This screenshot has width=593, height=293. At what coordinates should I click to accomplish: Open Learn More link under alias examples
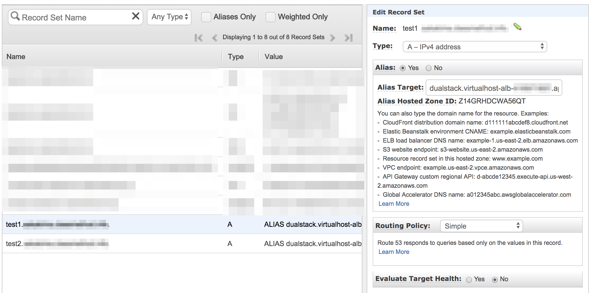pos(394,204)
